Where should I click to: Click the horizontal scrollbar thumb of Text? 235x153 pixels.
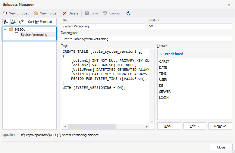[x=92, y=126]
